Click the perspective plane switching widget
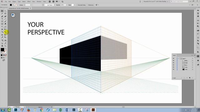The height and width of the screenshot is (112, 200). [13, 15]
